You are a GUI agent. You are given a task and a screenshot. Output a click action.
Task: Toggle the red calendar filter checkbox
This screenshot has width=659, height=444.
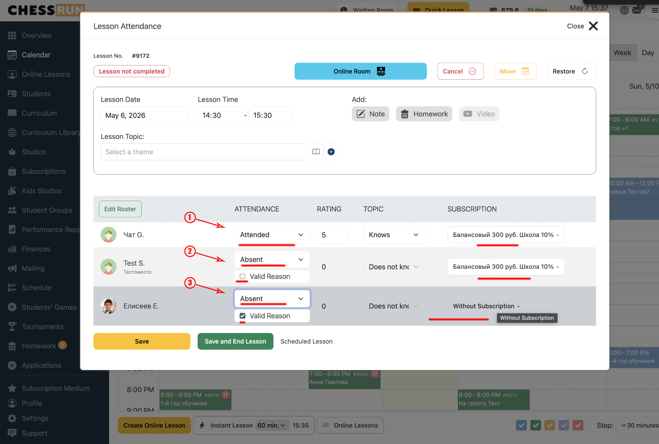pyautogui.click(x=578, y=426)
